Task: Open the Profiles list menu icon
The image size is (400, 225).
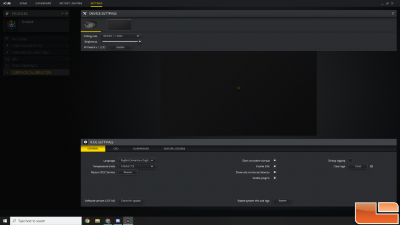Action: (66, 13)
